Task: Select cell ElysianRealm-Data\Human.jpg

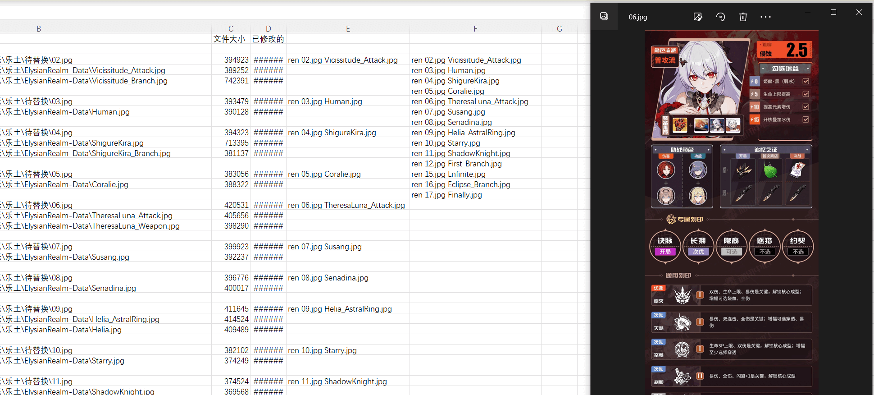Action: [x=105, y=111]
